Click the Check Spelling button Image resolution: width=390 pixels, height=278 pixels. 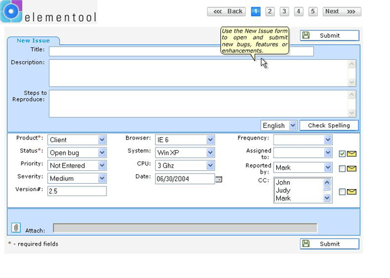[329, 125]
